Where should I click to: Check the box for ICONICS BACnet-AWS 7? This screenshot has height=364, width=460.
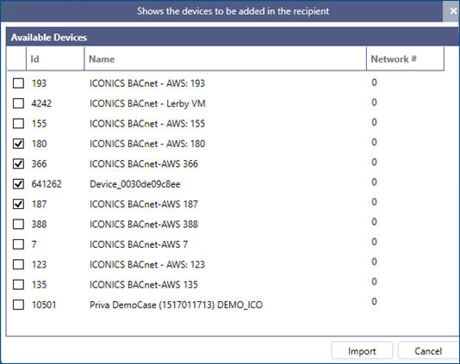[18, 244]
